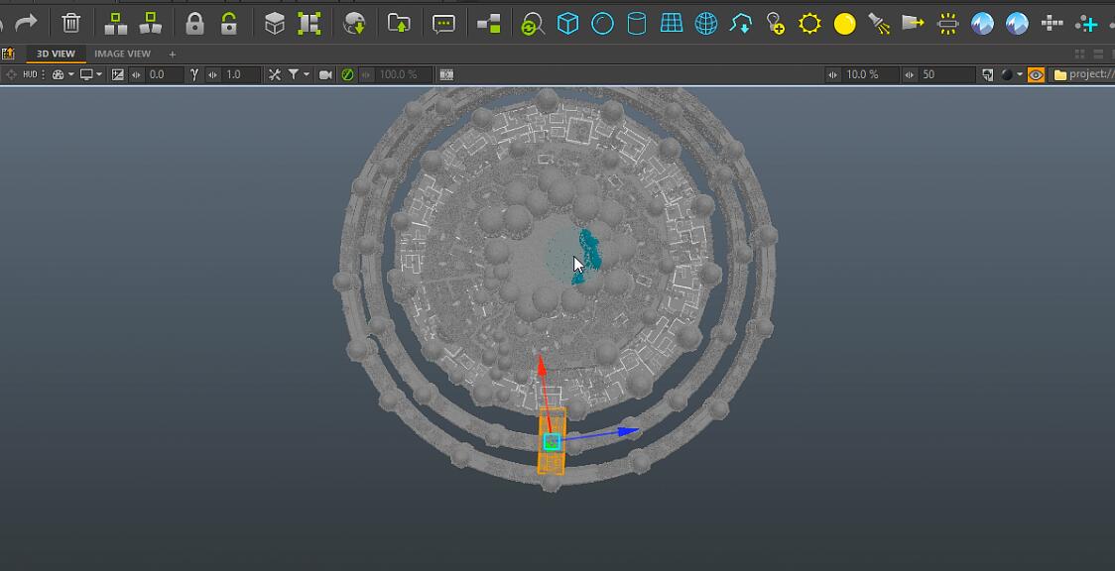Create a polygon cube primitive
This screenshot has height=571, width=1115.
[567, 24]
